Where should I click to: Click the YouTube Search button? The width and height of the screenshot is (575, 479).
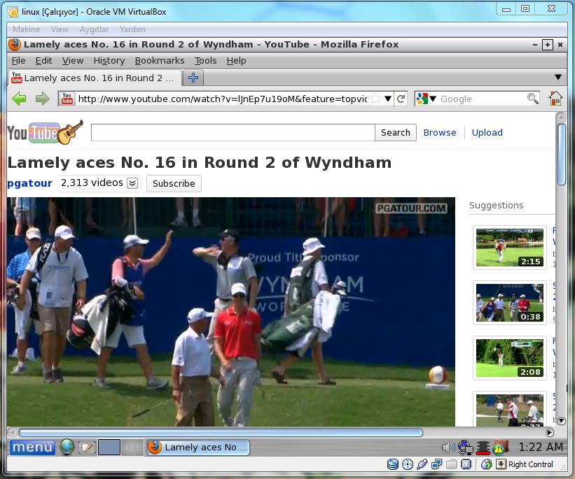pos(395,132)
